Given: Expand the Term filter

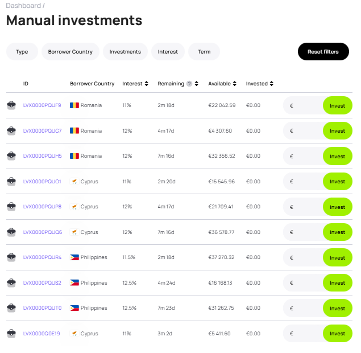Looking at the screenshot, I should pyautogui.click(x=204, y=52).
